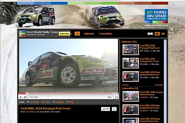Open Portugal Pre Event video thumbnail
This screenshot has width=185, height=123.
pos(130,63)
